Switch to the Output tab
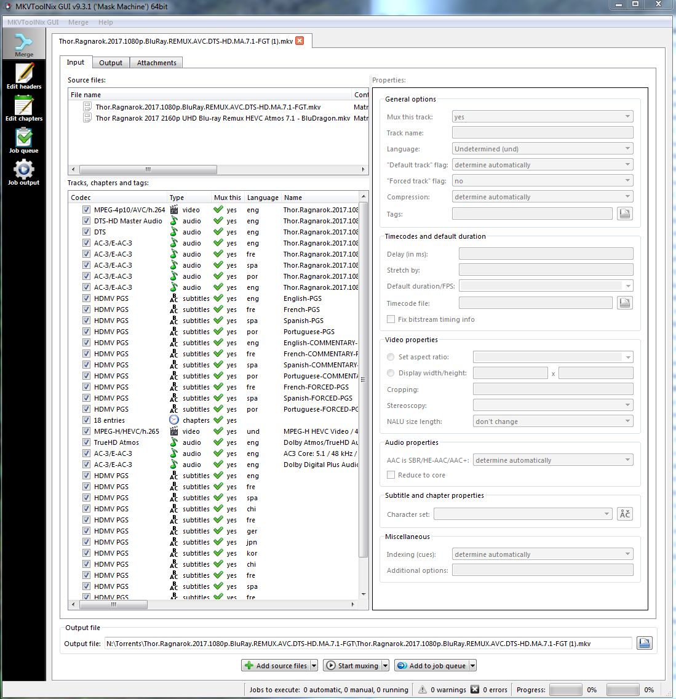676x699 pixels. (111, 63)
